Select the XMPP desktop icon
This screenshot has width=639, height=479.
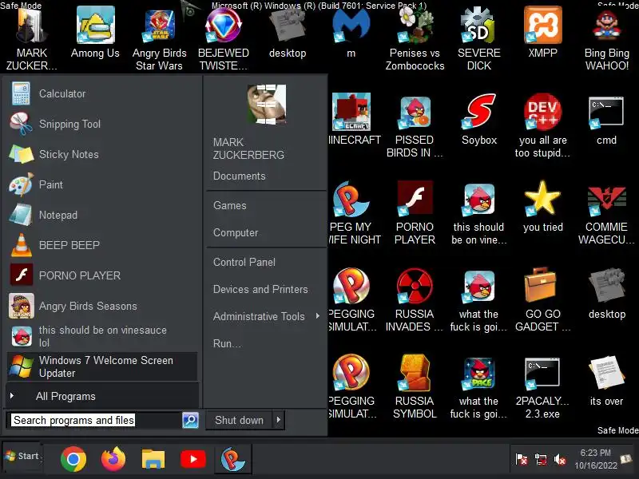543,34
